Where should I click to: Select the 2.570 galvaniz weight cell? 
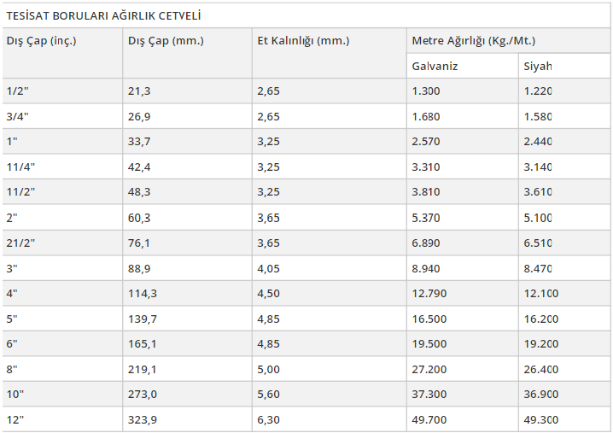click(463, 141)
